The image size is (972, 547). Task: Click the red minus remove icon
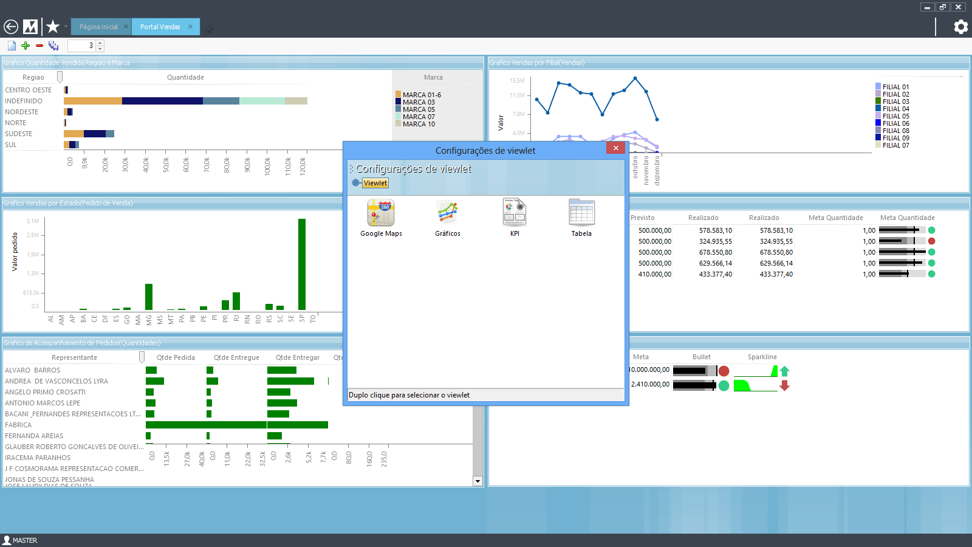[39, 46]
